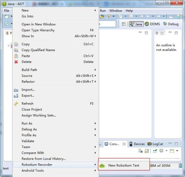Click the Search flashlight toolbar icon

pos(108,16)
